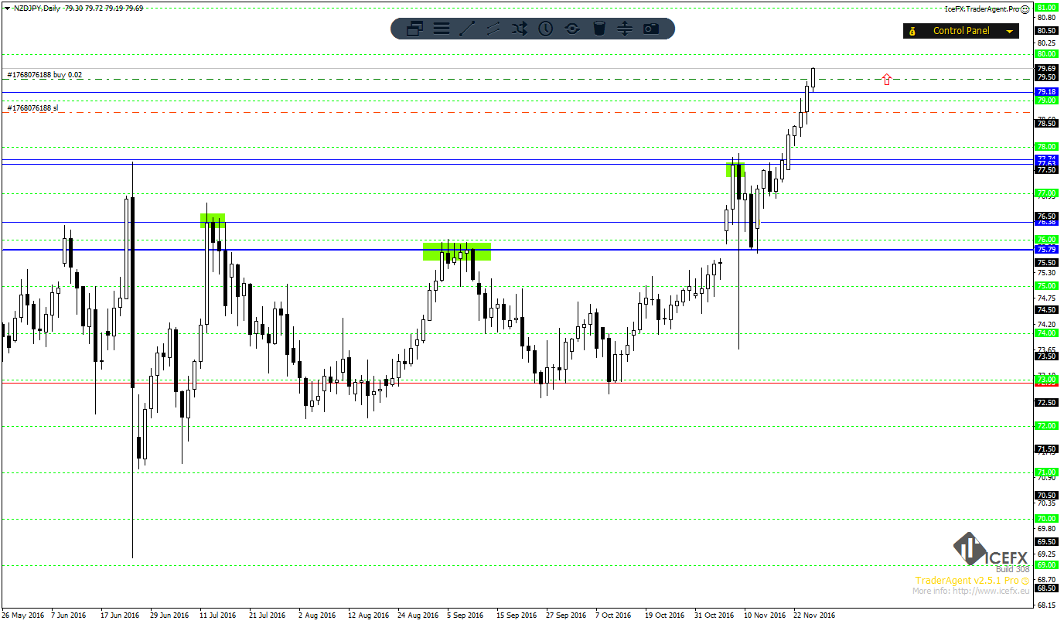This screenshot has height=624, width=1064.
Task: Click the NZDJPY,Daily chart title text
Action: (36, 8)
